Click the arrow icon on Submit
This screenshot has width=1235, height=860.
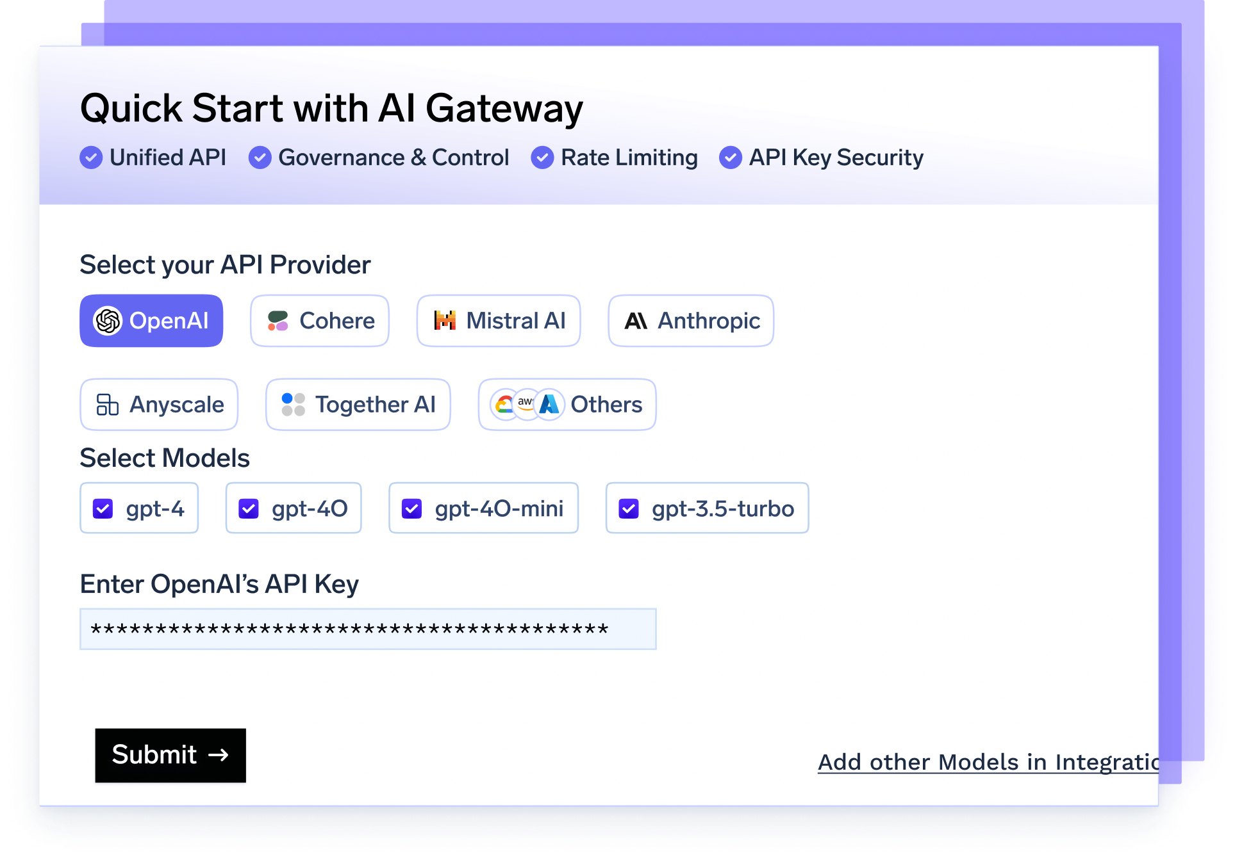pos(219,756)
